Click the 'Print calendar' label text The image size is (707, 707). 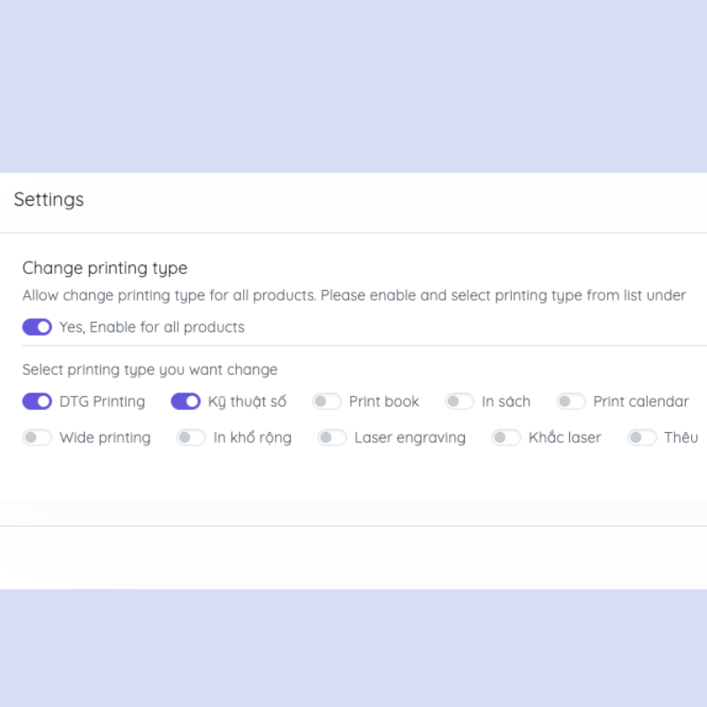(x=641, y=401)
